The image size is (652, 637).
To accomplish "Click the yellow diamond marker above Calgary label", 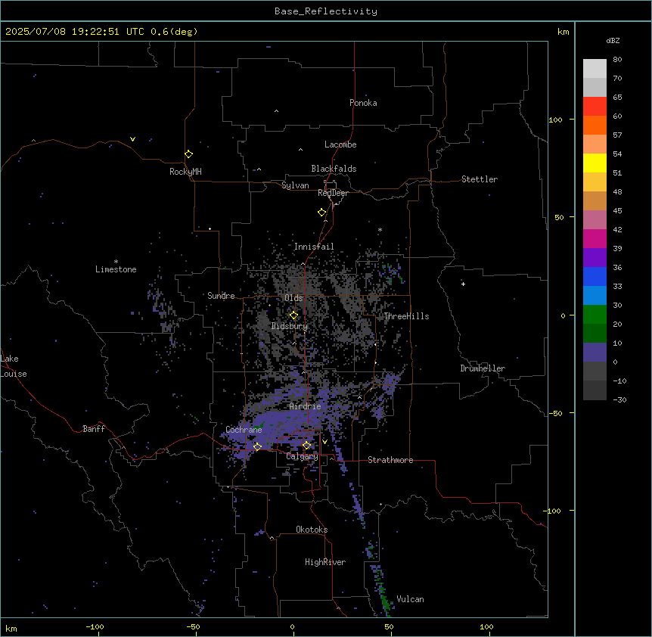I will click(x=306, y=446).
